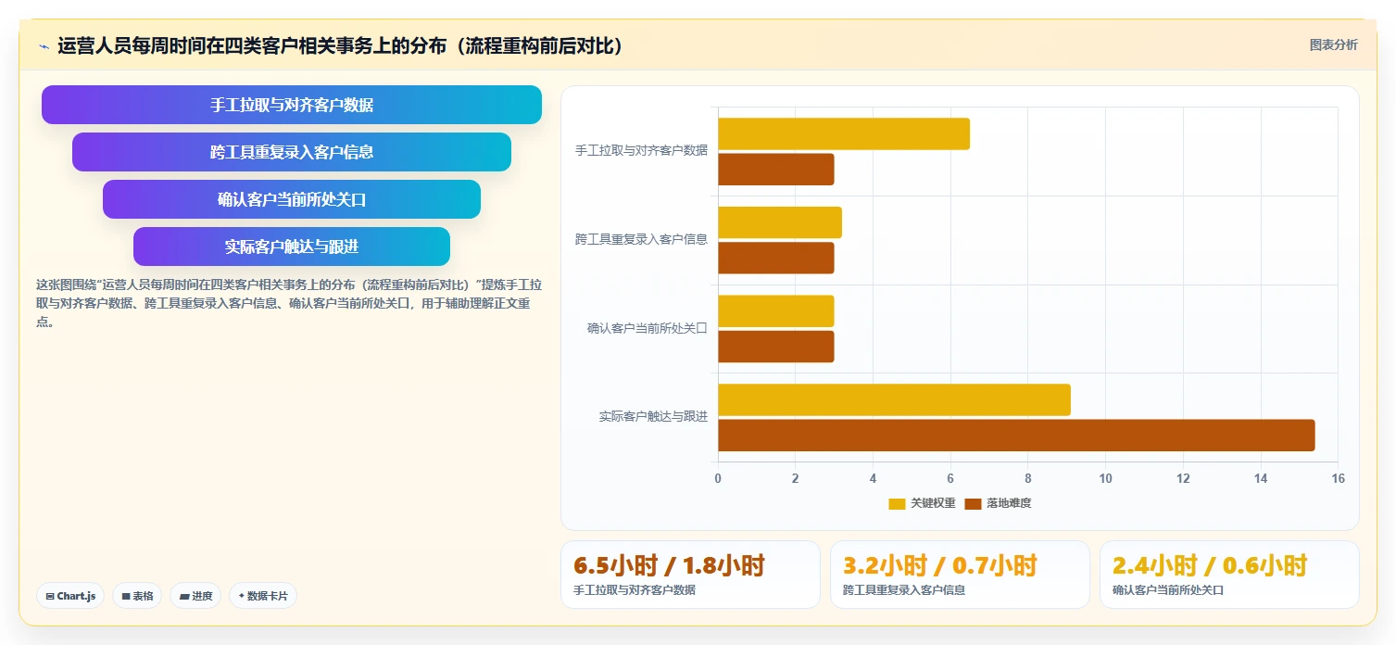Click brown bar for 跨工具重复录入客户信息

[776, 258]
